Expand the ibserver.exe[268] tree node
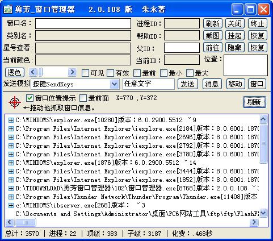Viewport: 273px width, 241px height. 11,205
